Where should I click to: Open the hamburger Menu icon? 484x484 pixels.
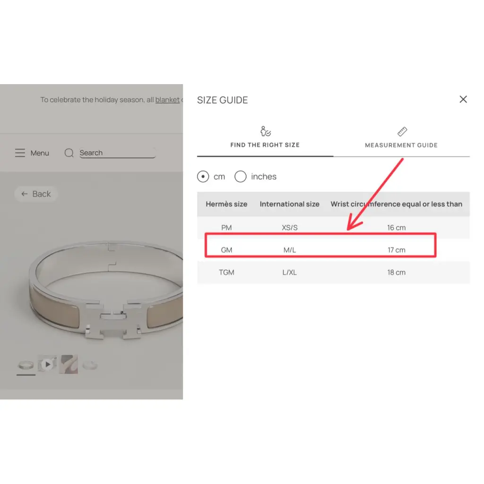[x=20, y=153]
